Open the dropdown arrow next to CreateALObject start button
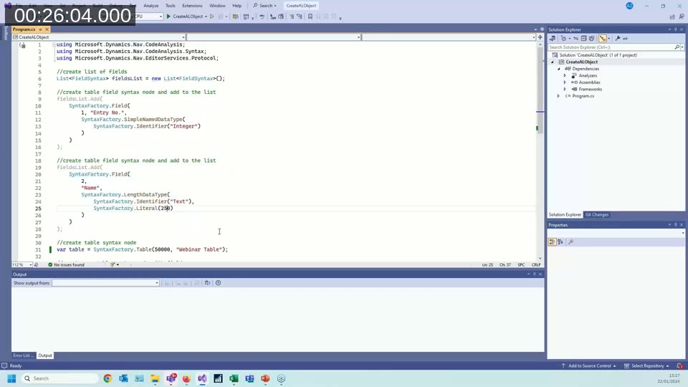Image resolution: width=688 pixels, height=387 pixels. (x=206, y=16)
